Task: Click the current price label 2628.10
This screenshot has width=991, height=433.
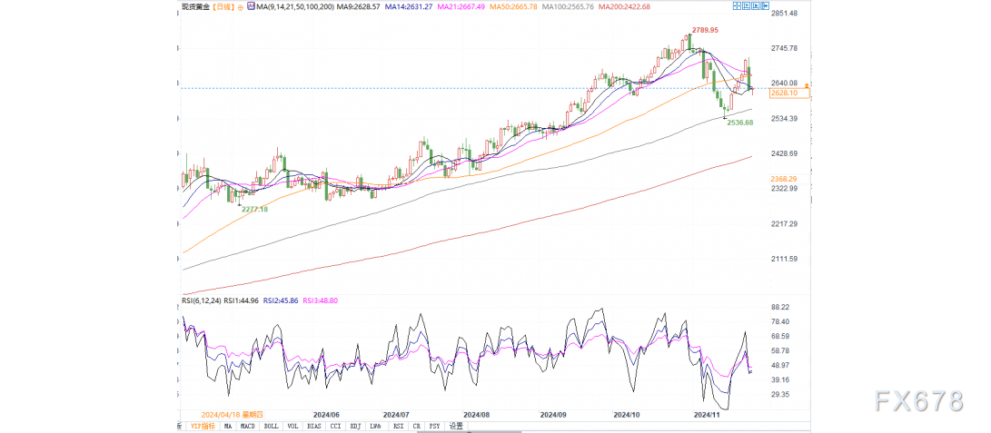Action: pos(783,93)
